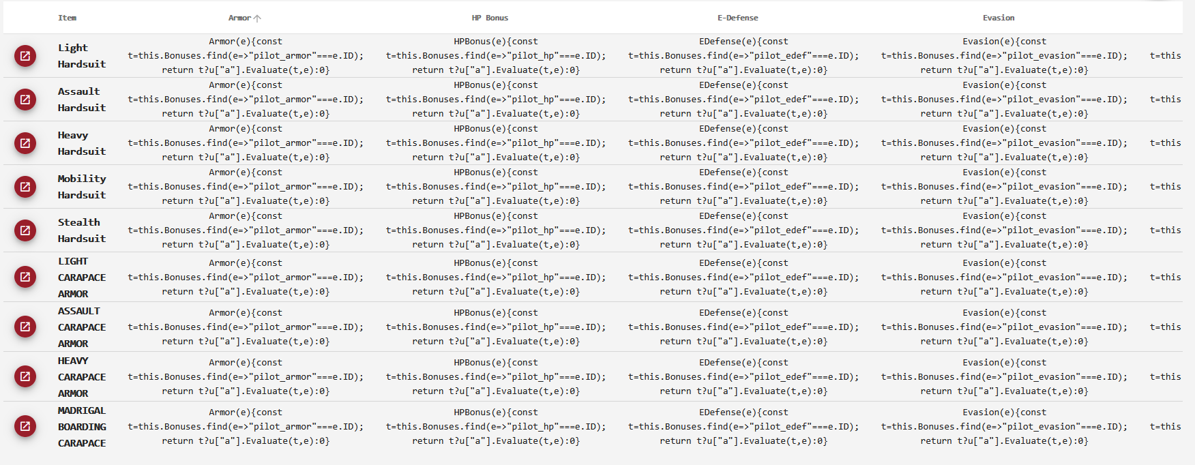The image size is (1195, 465).
Task: Open details for HEAVY CARAPACE ARMOR
Action: [x=25, y=376]
